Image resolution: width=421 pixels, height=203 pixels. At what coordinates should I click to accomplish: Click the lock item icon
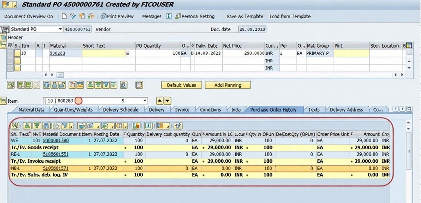[x=54, y=85]
